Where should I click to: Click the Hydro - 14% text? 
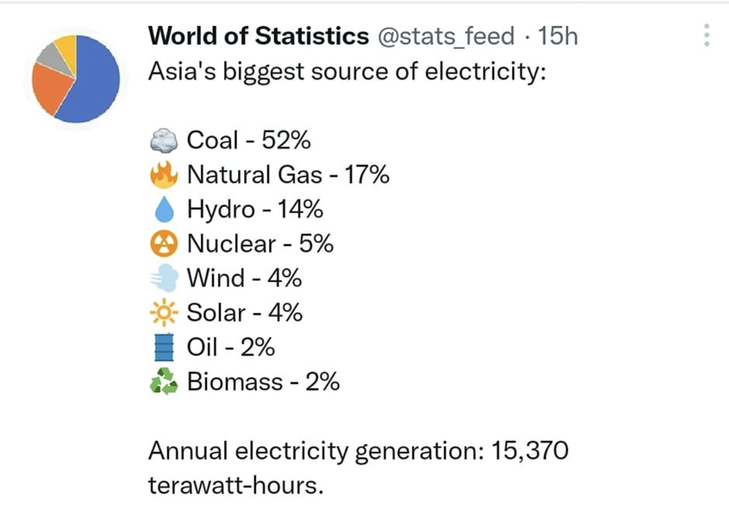point(255,210)
